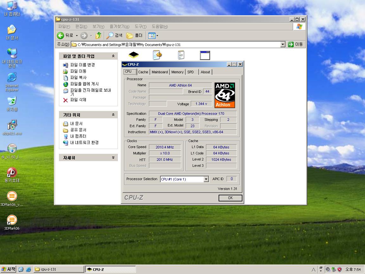Click the 시작 Start button

(x=8, y=269)
